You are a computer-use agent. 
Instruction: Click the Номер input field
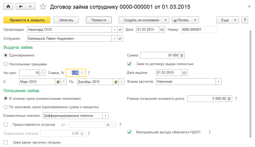point(199,30)
